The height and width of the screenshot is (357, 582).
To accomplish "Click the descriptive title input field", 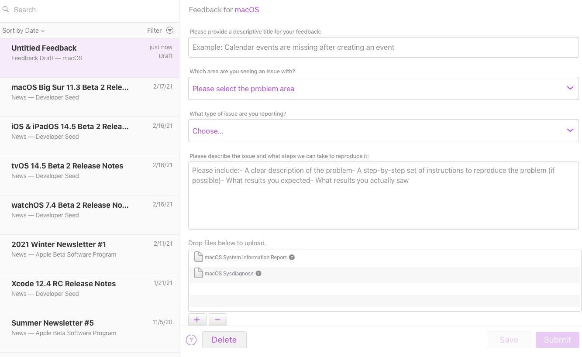I will [x=383, y=48].
